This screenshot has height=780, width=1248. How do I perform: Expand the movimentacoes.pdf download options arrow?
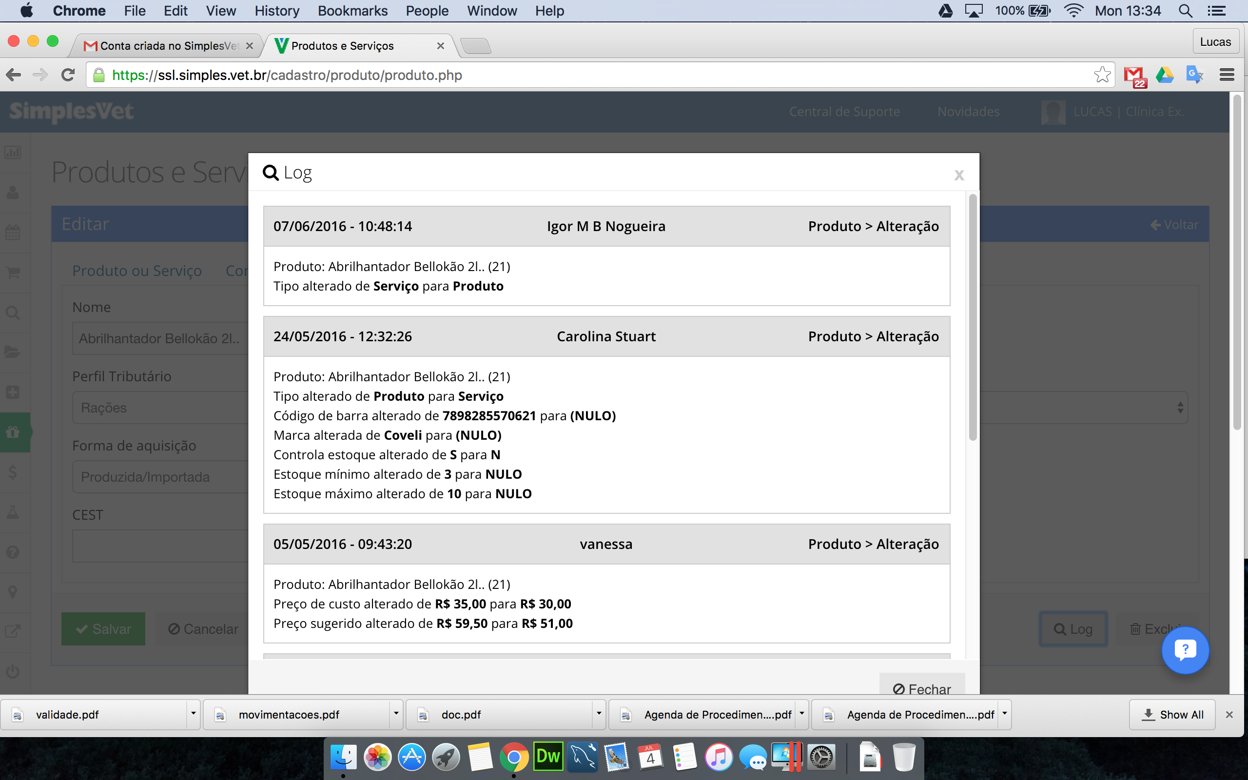[x=396, y=714]
